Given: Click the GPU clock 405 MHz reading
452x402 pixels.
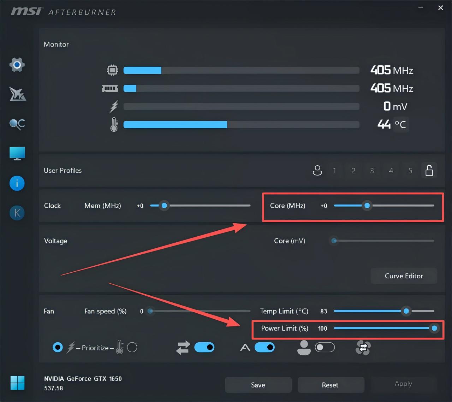Looking at the screenshot, I should [x=392, y=70].
